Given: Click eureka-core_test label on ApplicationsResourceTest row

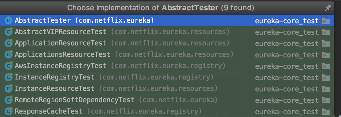Looking at the screenshot, I should 287,55.
